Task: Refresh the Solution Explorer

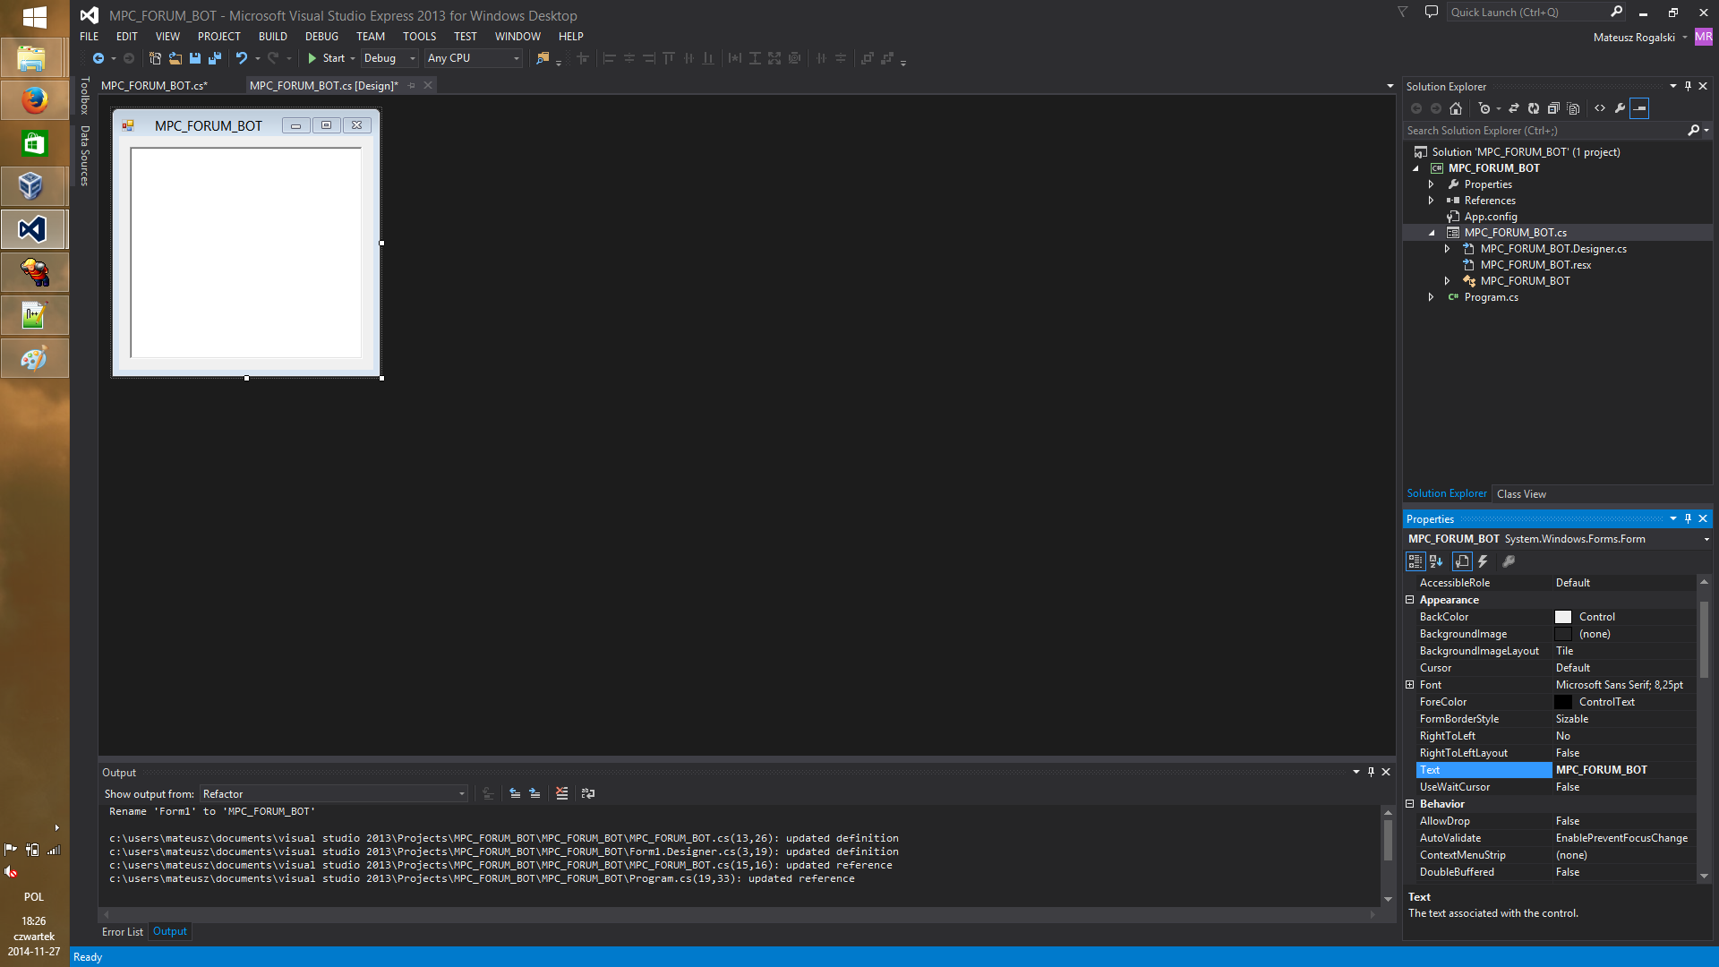Action: [1534, 108]
